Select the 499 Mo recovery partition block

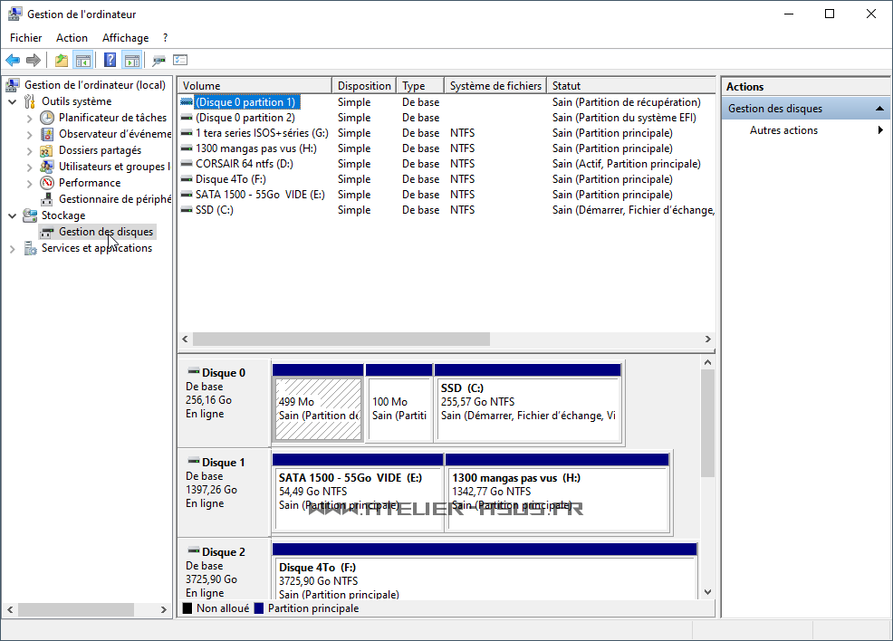(318, 403)
